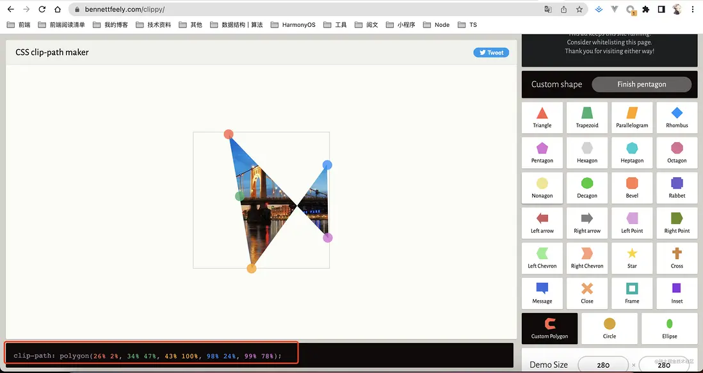
Task: Click the clip-path polygon code text
Action: click(x=147, y=356)
